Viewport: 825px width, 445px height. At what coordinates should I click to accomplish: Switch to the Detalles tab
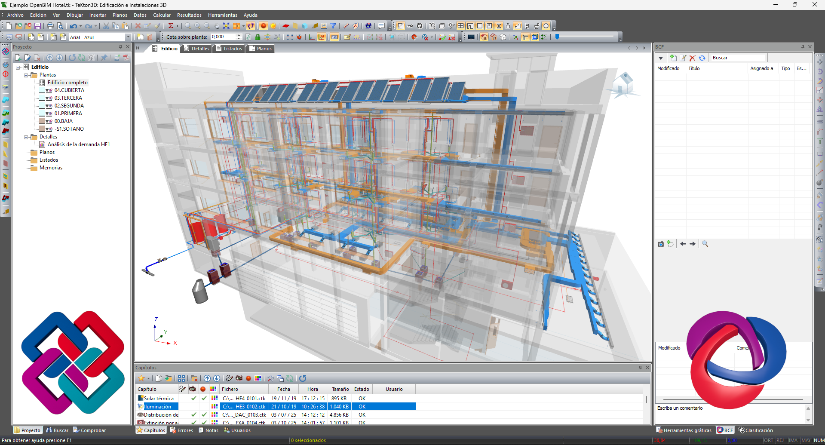pos(196,49)
